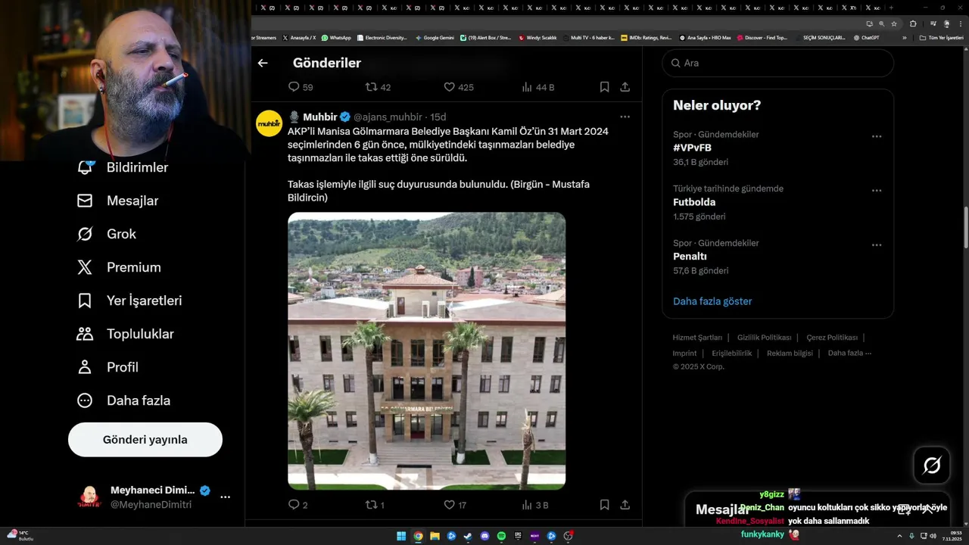View analytics of Muhbir post with 3 B views
The image size is (969, 545).
[x=534, y=505]
